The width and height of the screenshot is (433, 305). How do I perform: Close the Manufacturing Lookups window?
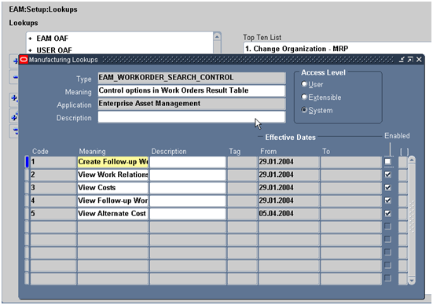(419, 60)
